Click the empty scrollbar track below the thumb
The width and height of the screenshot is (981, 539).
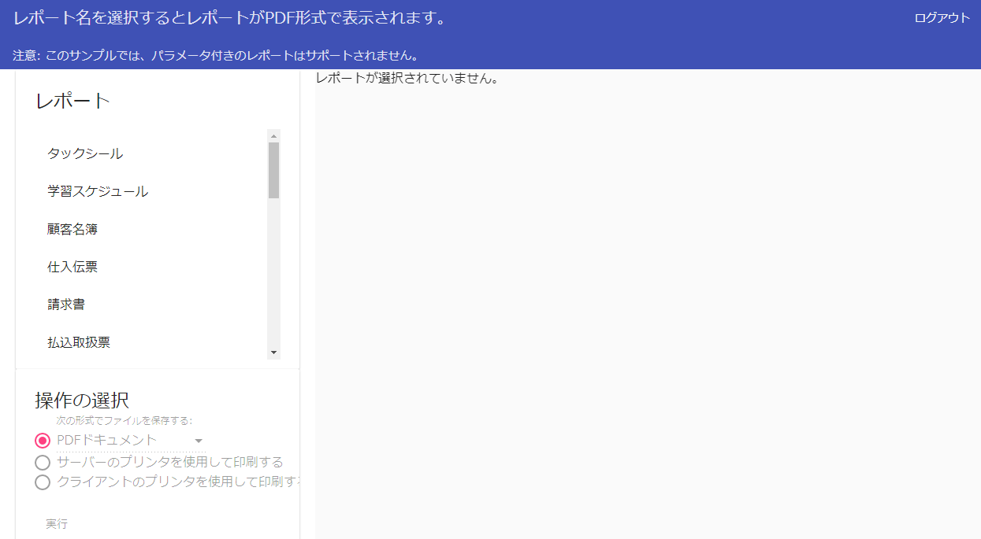274,275
